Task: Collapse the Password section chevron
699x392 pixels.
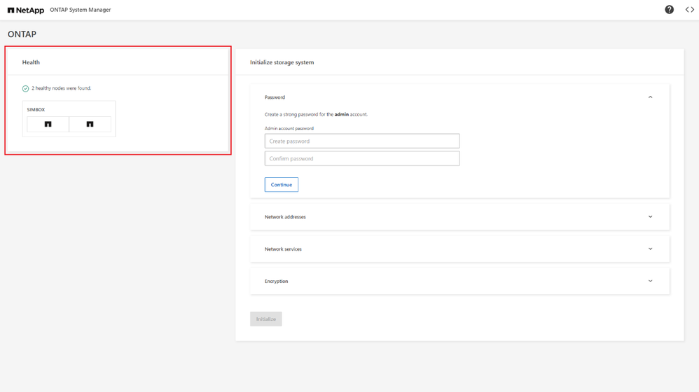Action: click(650, 97)
